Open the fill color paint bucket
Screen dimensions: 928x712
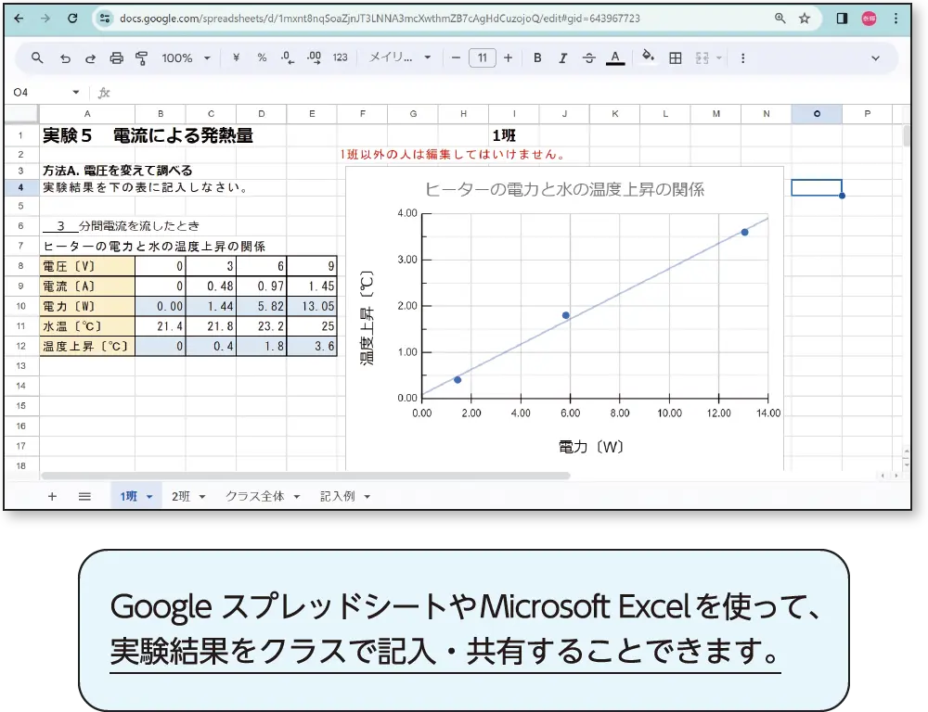tap(648, 58)
